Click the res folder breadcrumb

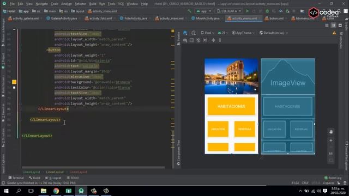pos(64,11)
